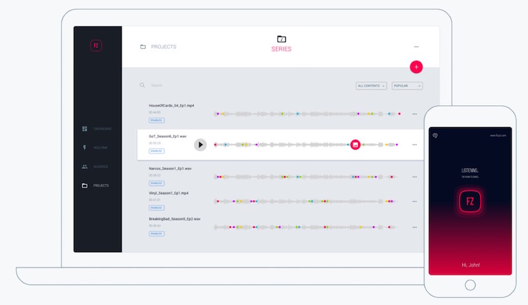Open the website link on phone screen
This screenshot has height=305, width=528.
498,136
